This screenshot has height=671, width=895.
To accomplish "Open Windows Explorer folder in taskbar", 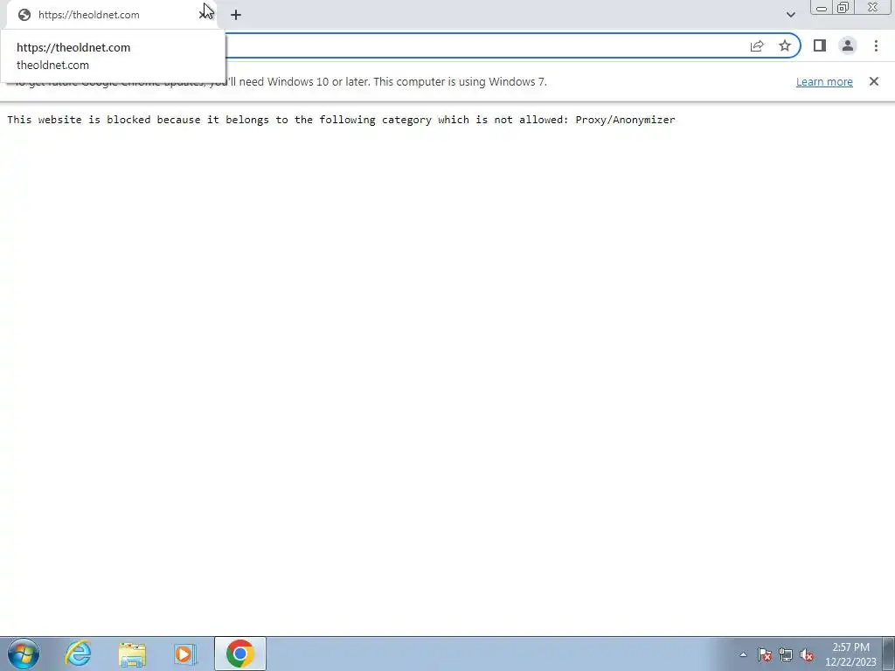I will [x=132, y=654].
